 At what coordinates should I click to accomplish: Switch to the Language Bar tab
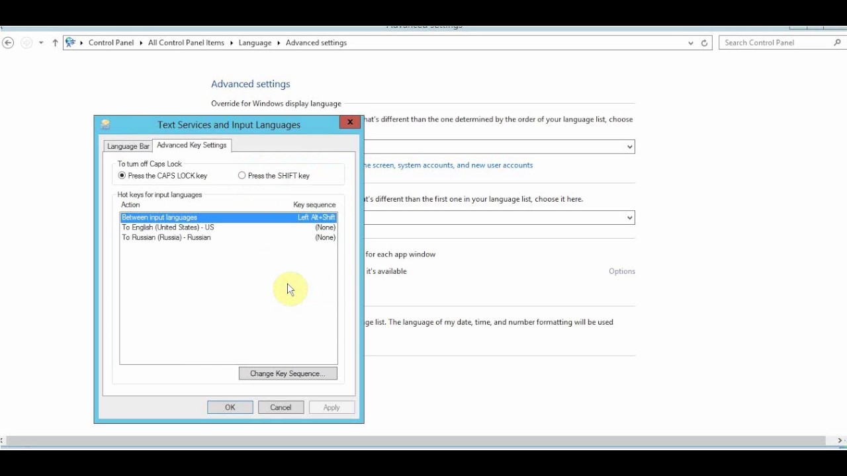128,146
